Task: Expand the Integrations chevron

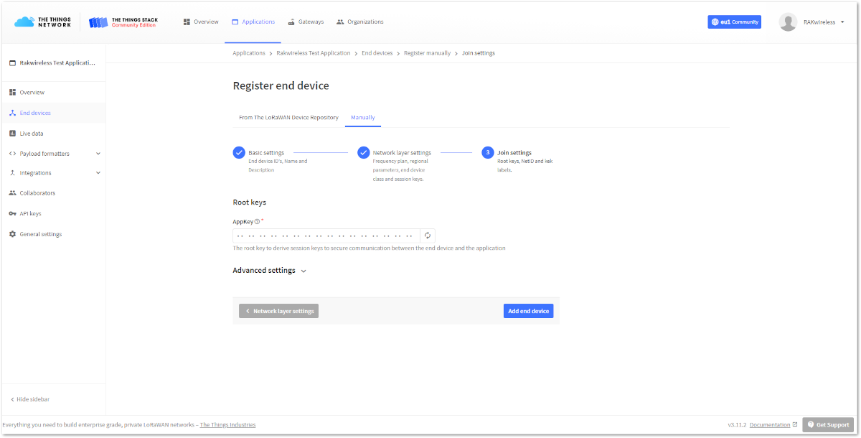Action: click(x=98, y=173)
